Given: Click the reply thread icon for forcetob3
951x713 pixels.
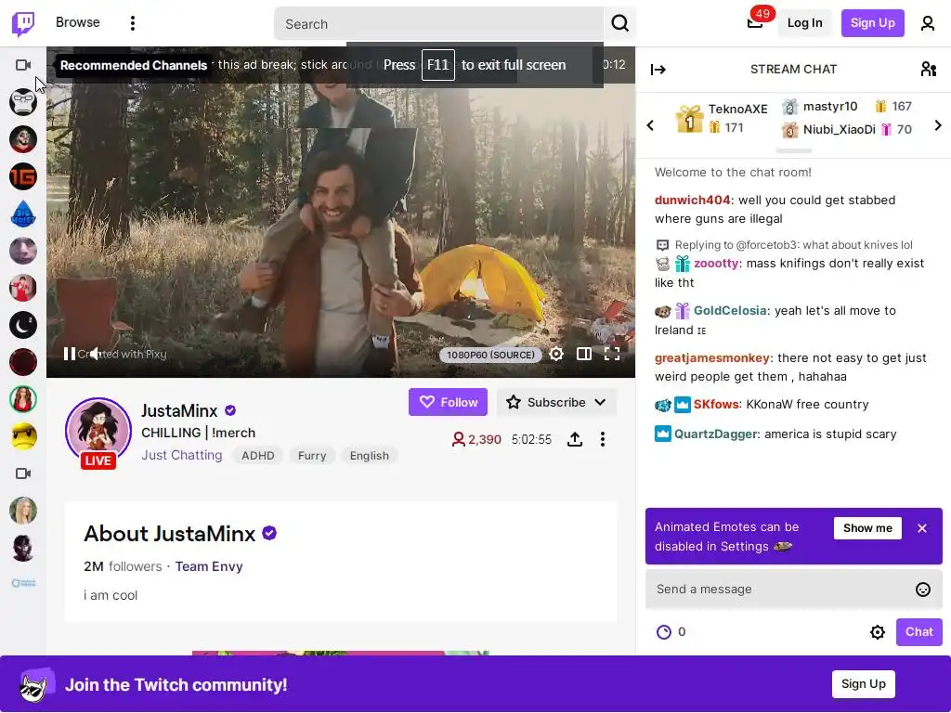Looking at the screenshot, I should pos(662,245).
